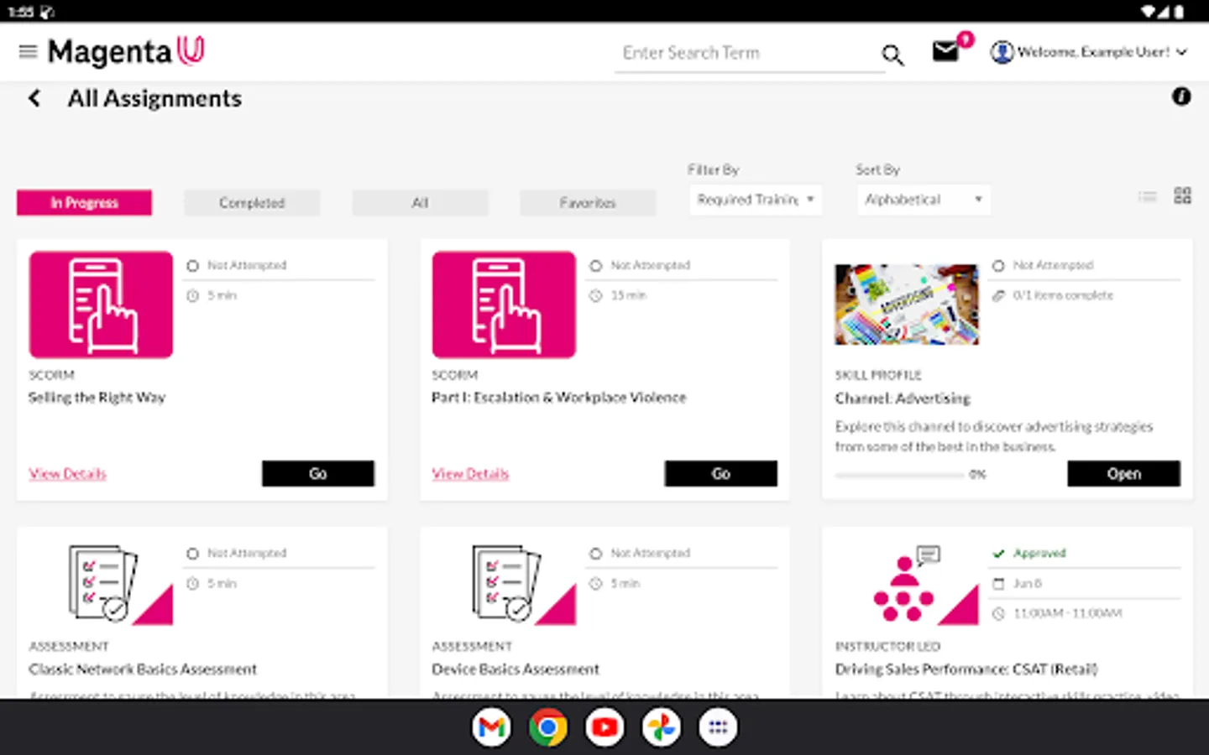
Task: Open View Details for Part I: Escalation
Action: point(470,474)
